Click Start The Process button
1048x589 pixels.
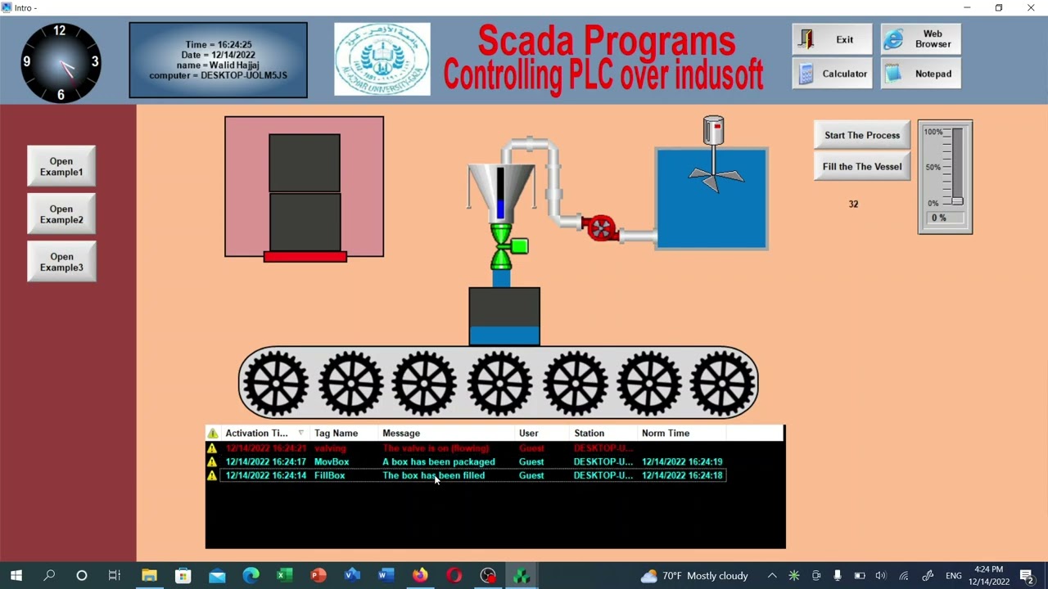click(861, 135)
